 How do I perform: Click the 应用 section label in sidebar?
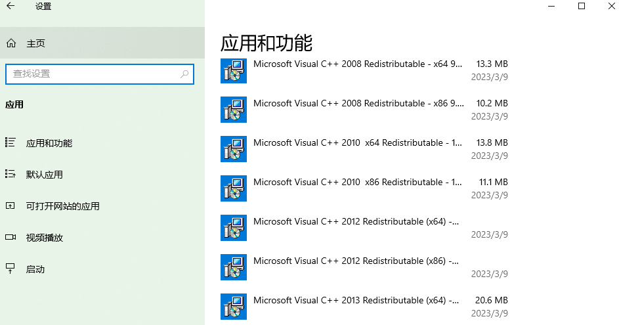tap(14, 104)
